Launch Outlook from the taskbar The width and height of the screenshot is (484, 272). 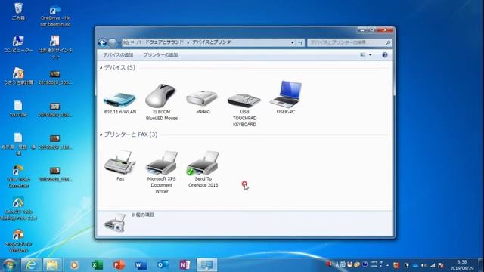(x=163, y=265)
